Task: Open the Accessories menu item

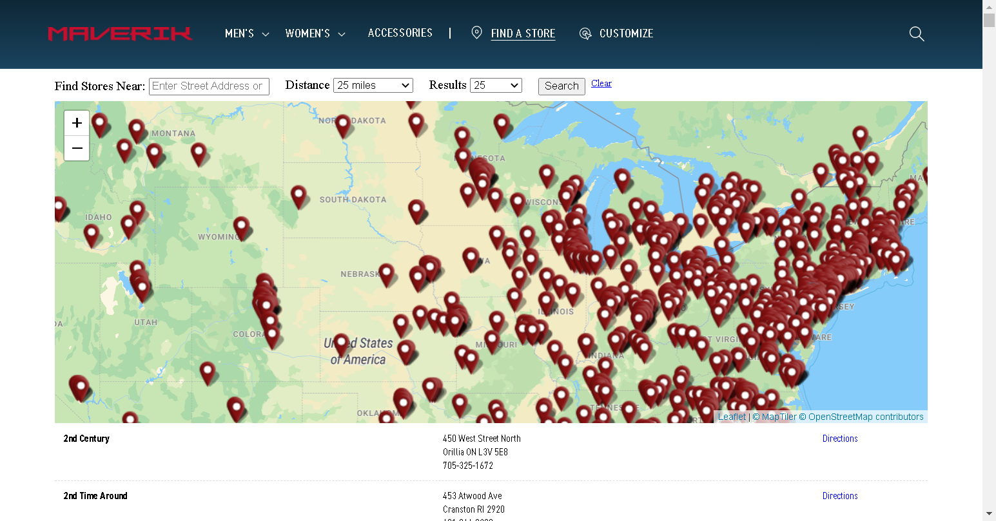Action: 400,33
